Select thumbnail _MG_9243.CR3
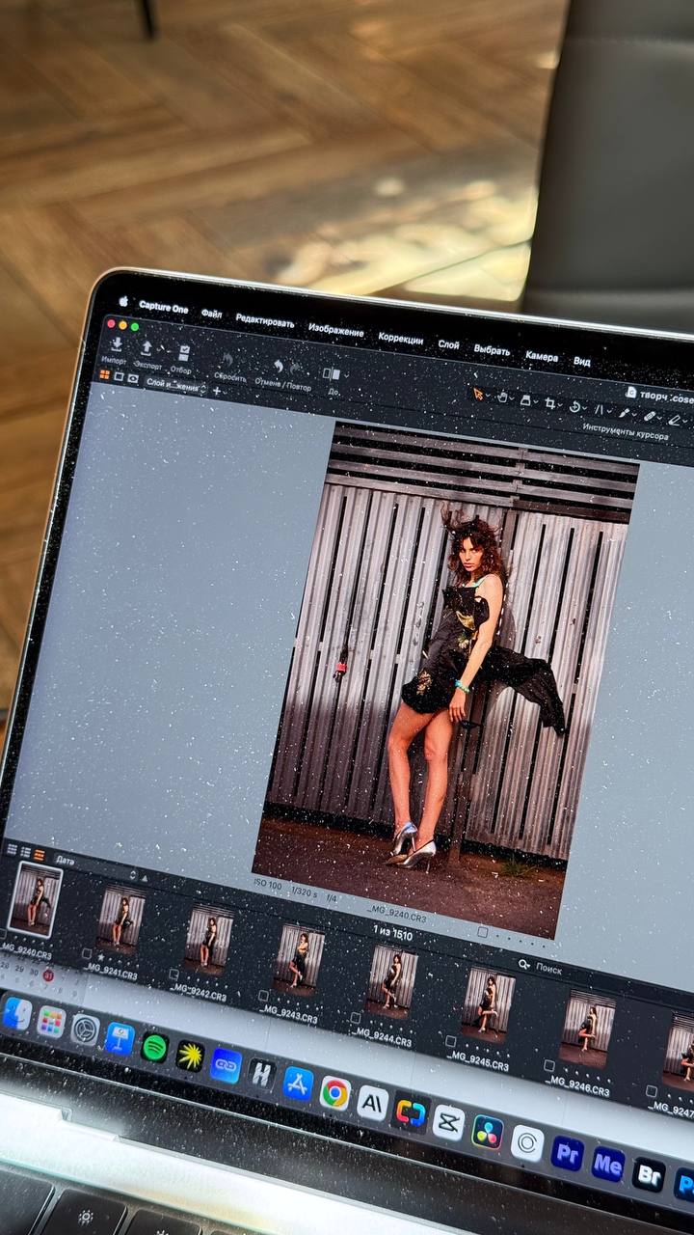This screenshot has height=1235, width=694. point(299,957)
